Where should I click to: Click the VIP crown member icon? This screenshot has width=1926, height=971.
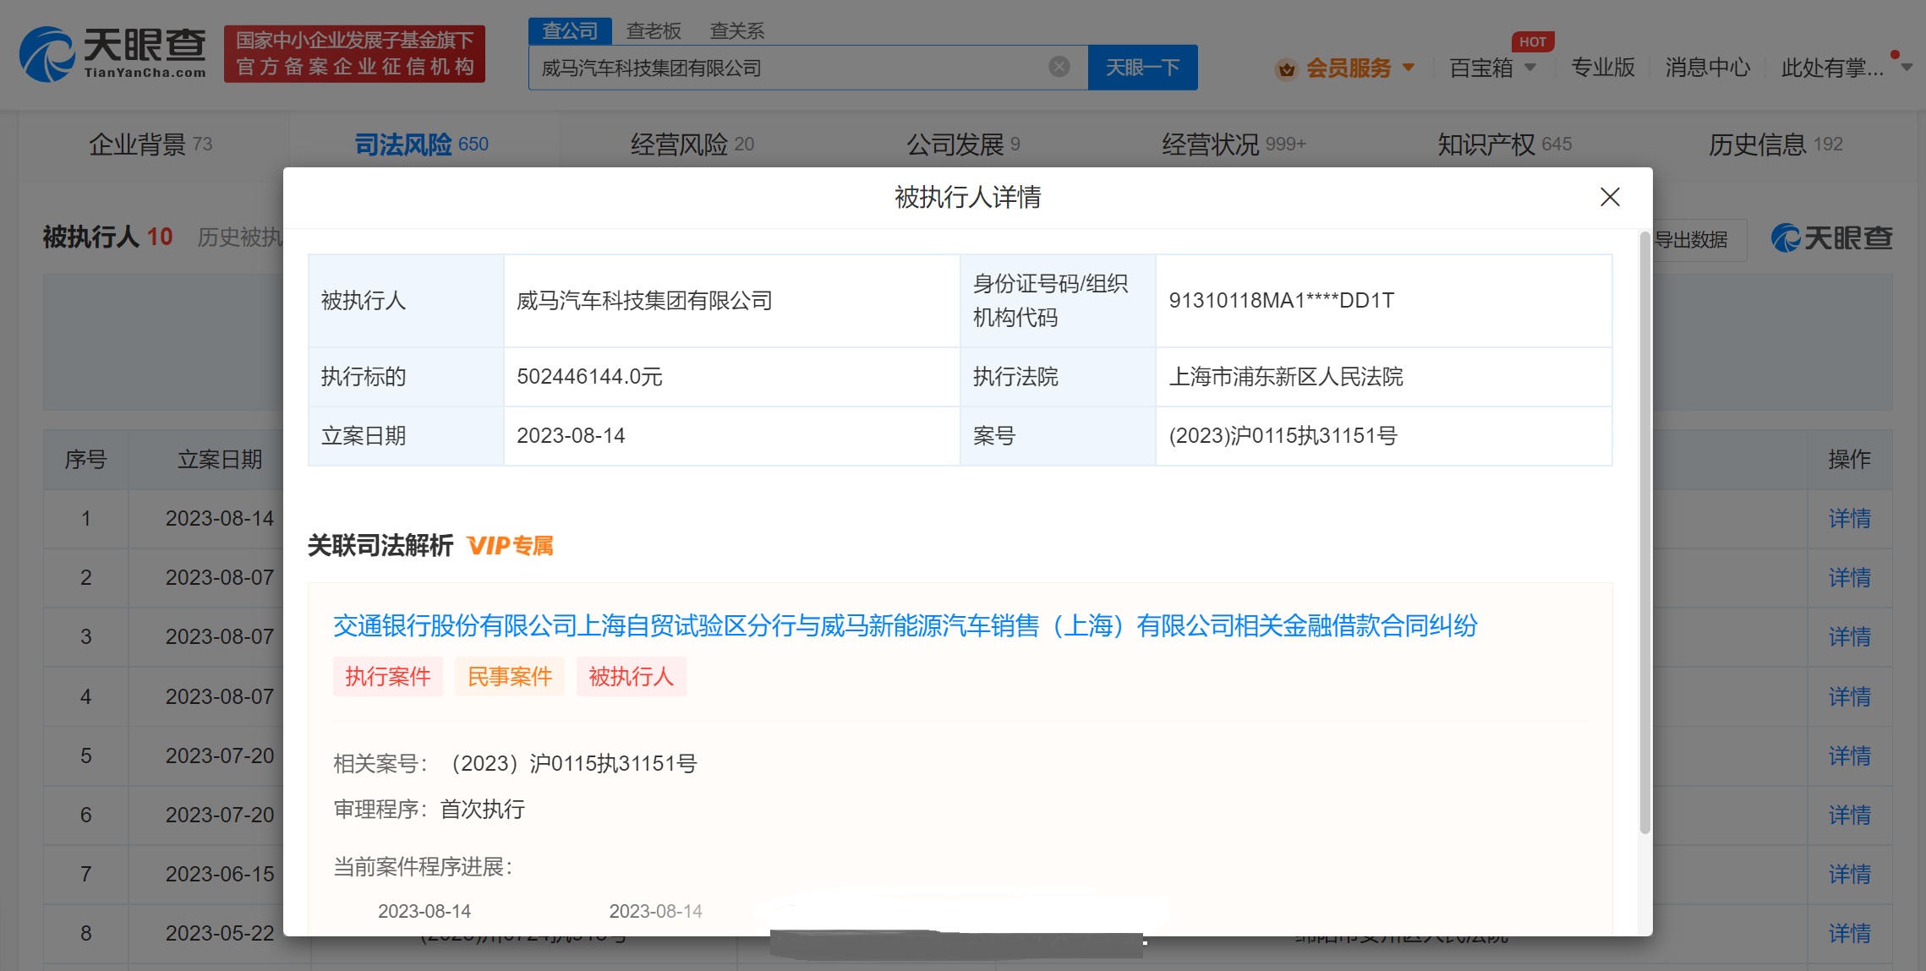(x=1286, y=68)
